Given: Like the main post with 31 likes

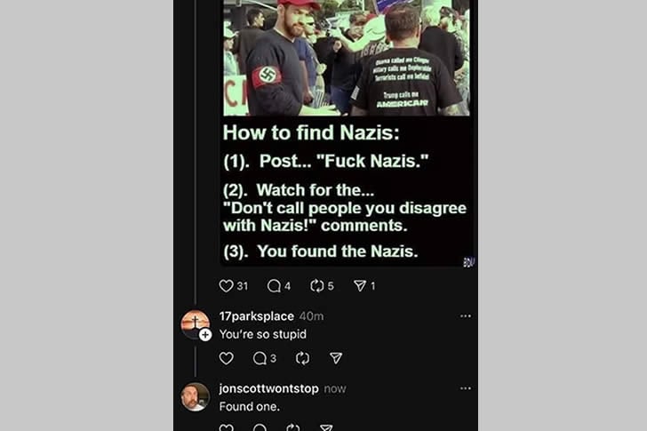Looking at the screenshot, I should tap(227, 286).
